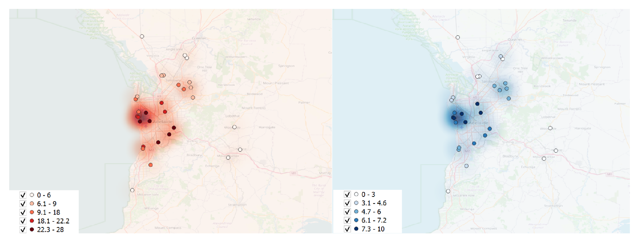Uncheck the 22.3 - 28 legend checkbox
Screen dimensions: 638x242
click(23, 230)
